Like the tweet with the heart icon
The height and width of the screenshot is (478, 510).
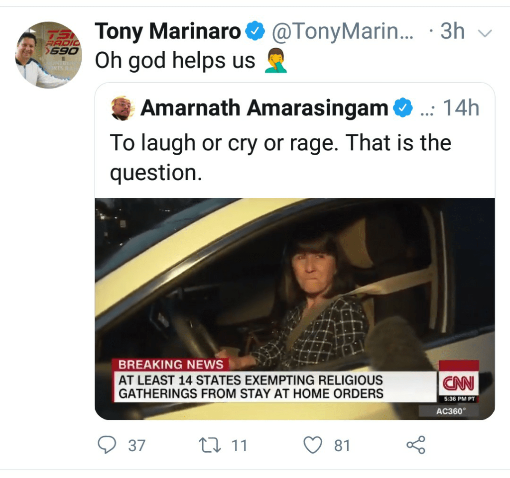(x=313, y=445)
